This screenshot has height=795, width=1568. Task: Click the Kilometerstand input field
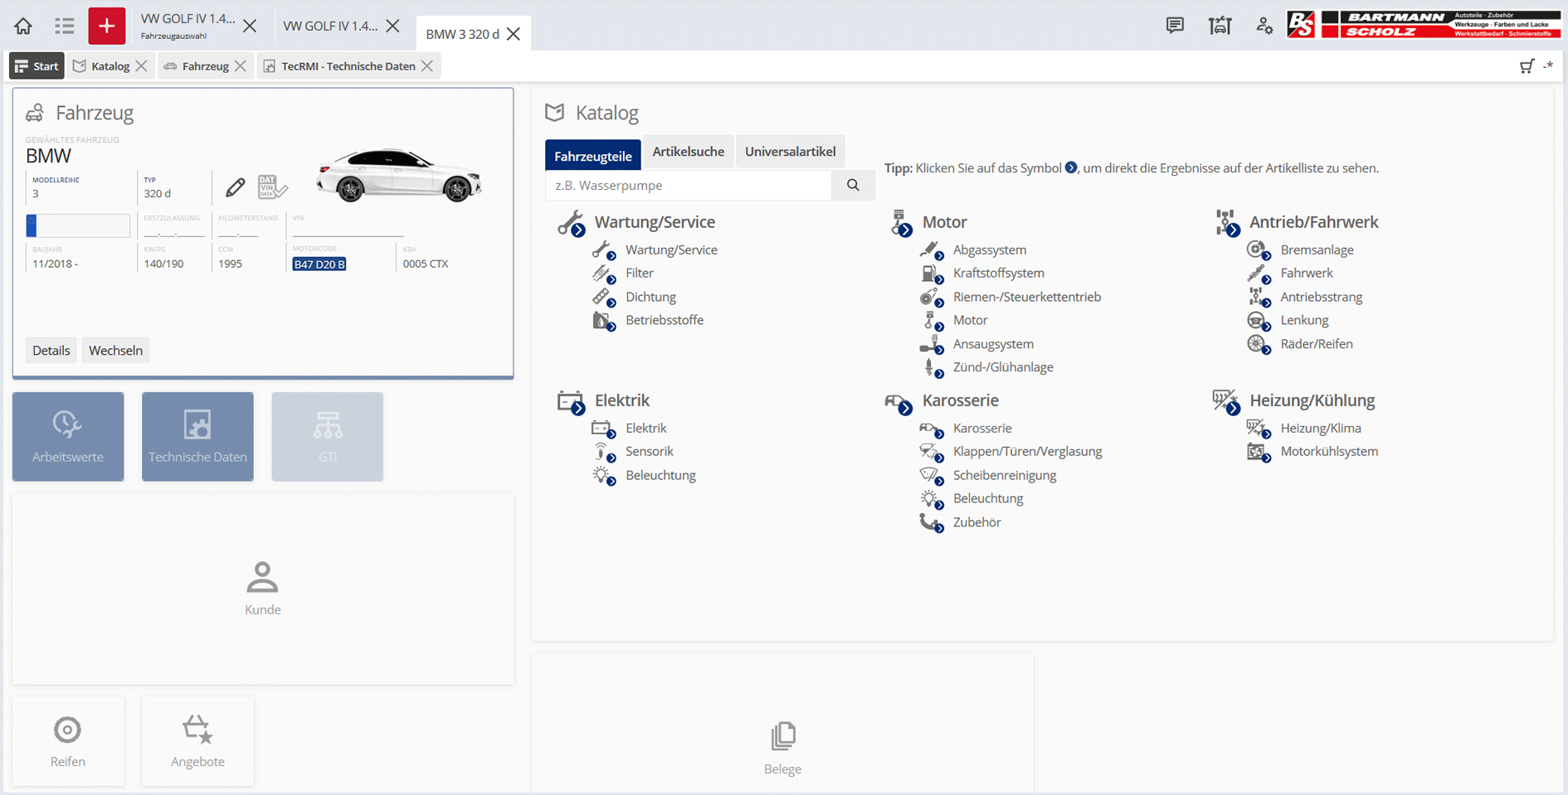[247, 230]
